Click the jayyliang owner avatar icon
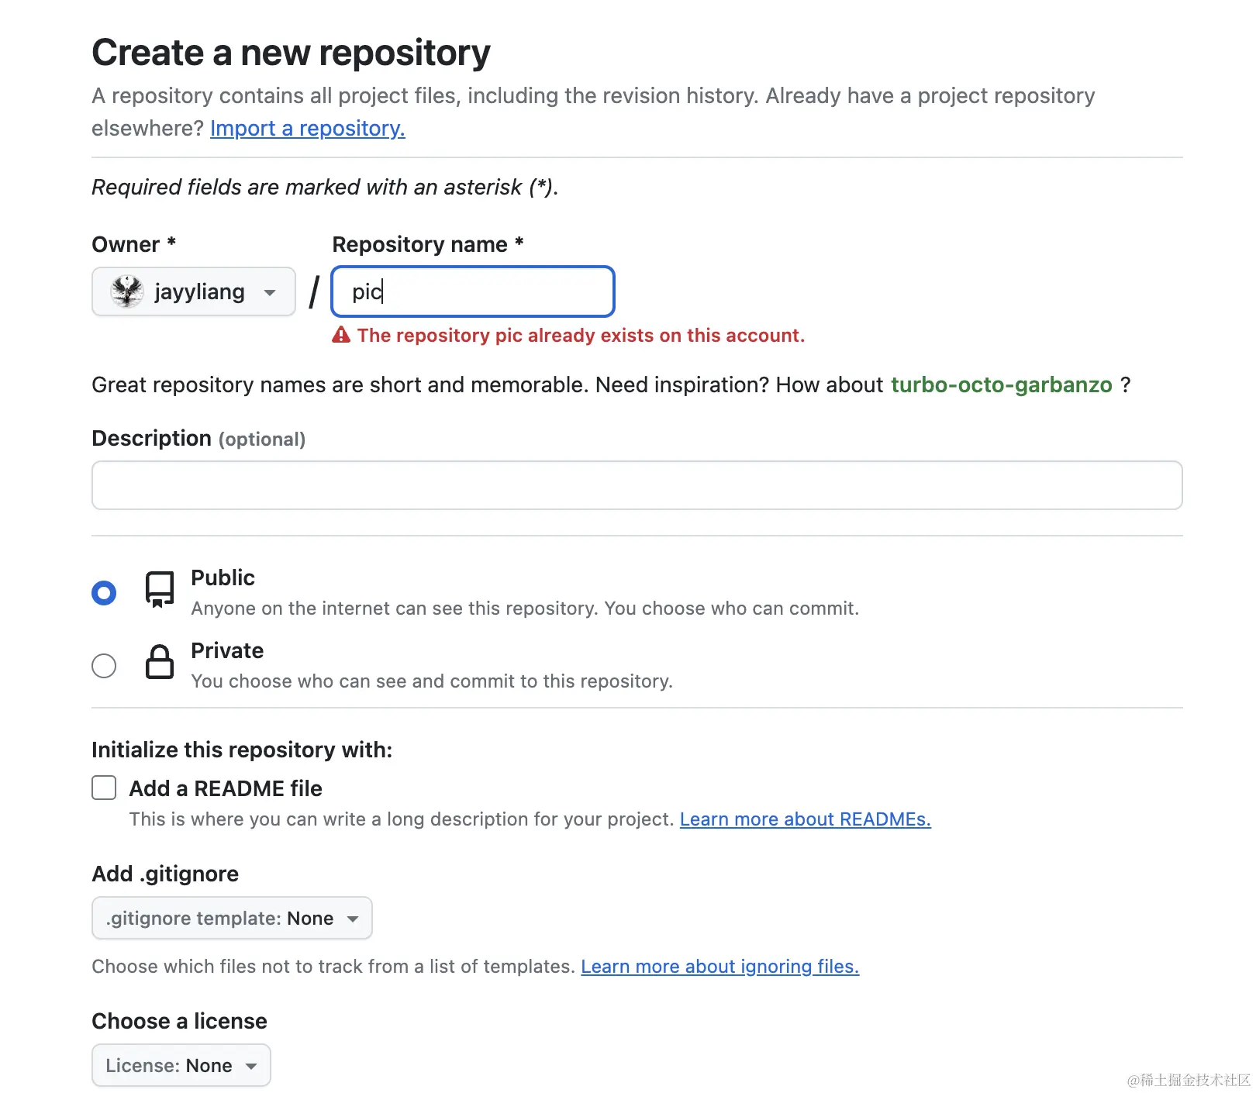1256x1093 pixels. click(126, 291)
